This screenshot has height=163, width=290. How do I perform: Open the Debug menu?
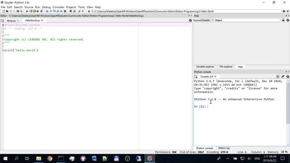(x=46, y=7)
